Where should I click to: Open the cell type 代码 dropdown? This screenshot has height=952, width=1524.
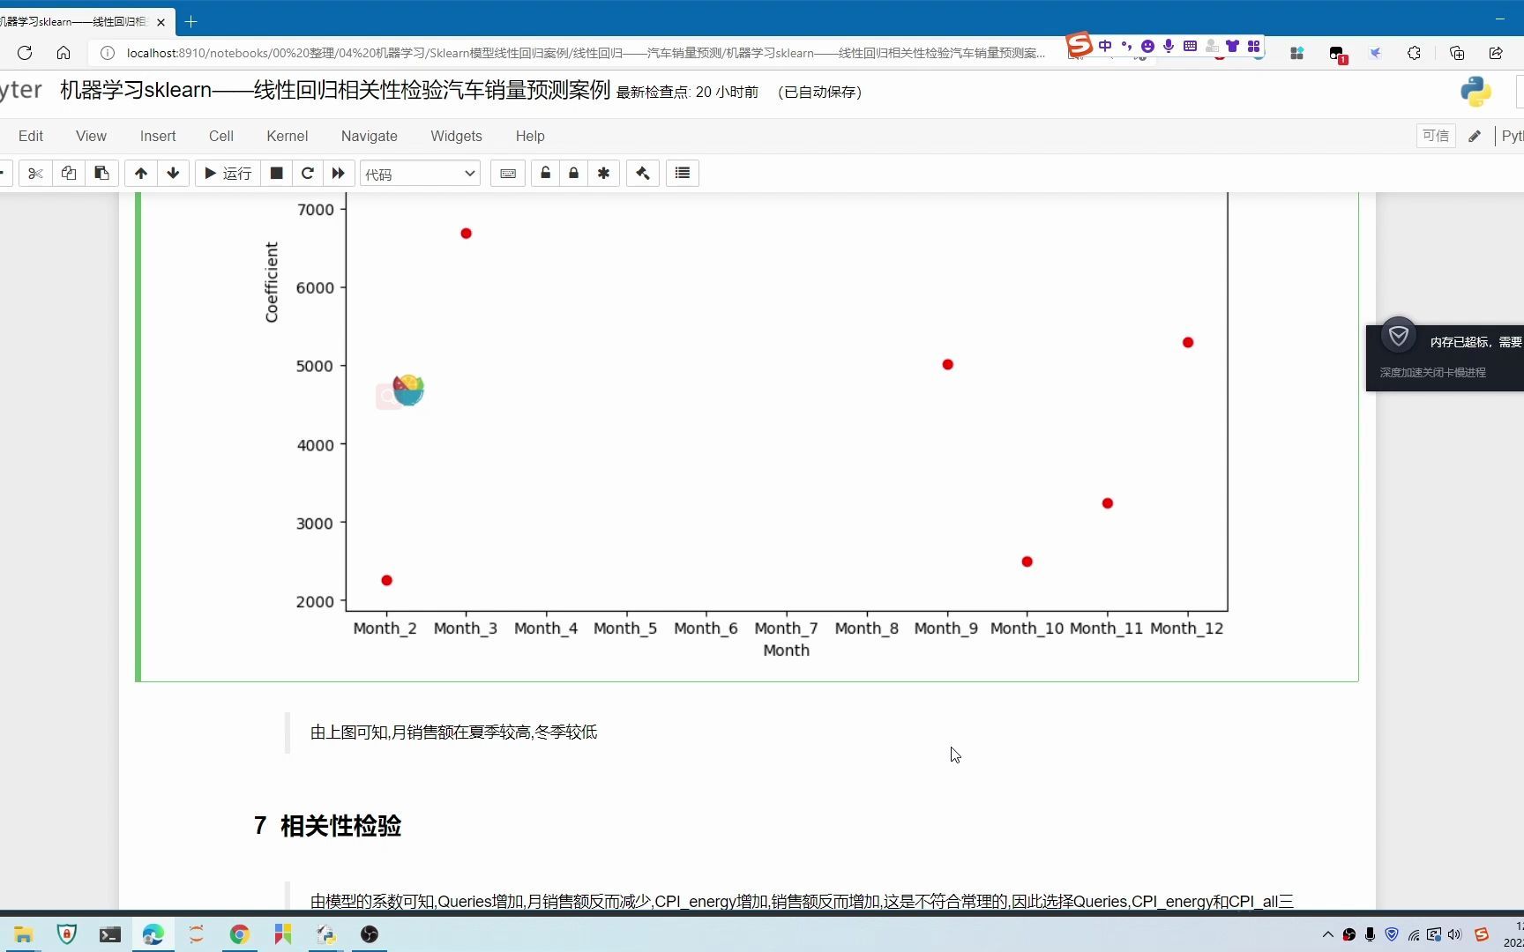[x=420, y=173]
